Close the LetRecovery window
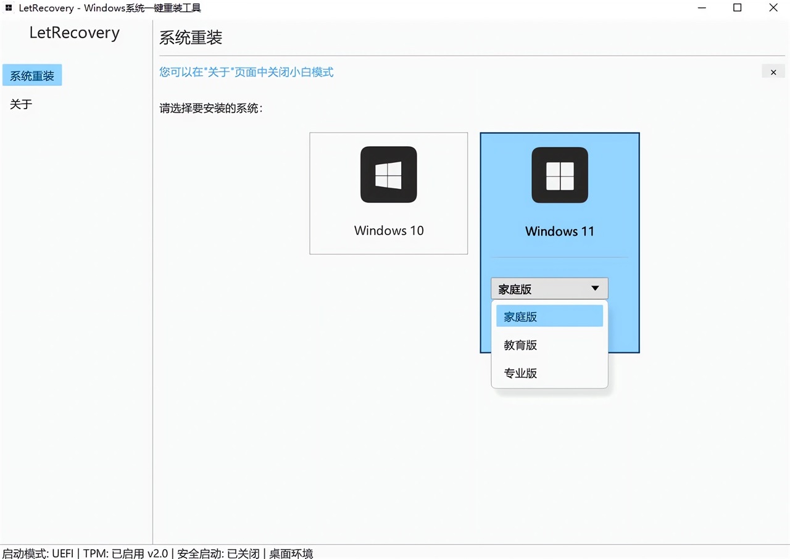Viewport: 790px width, 559px height. click(773, 8)
